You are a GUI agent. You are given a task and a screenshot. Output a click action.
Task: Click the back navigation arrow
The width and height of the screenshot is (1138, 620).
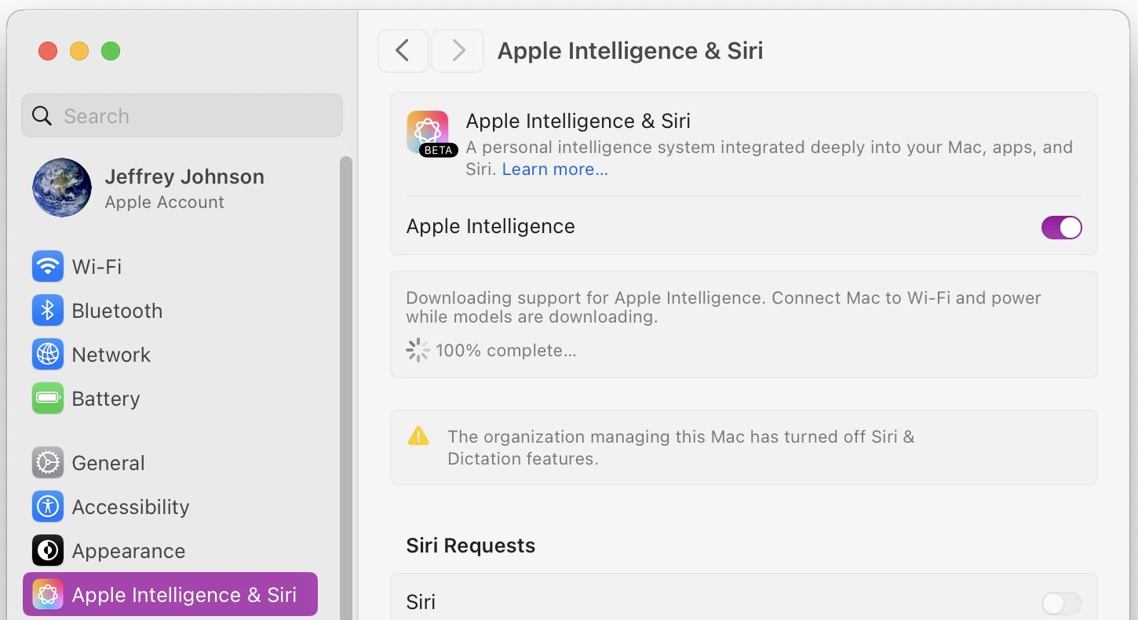(403, 50)
